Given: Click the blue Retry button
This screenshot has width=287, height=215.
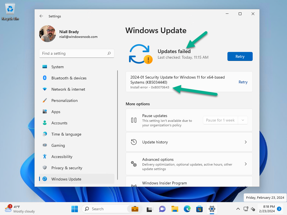Looking at the screenshot, I should (240, 56).
